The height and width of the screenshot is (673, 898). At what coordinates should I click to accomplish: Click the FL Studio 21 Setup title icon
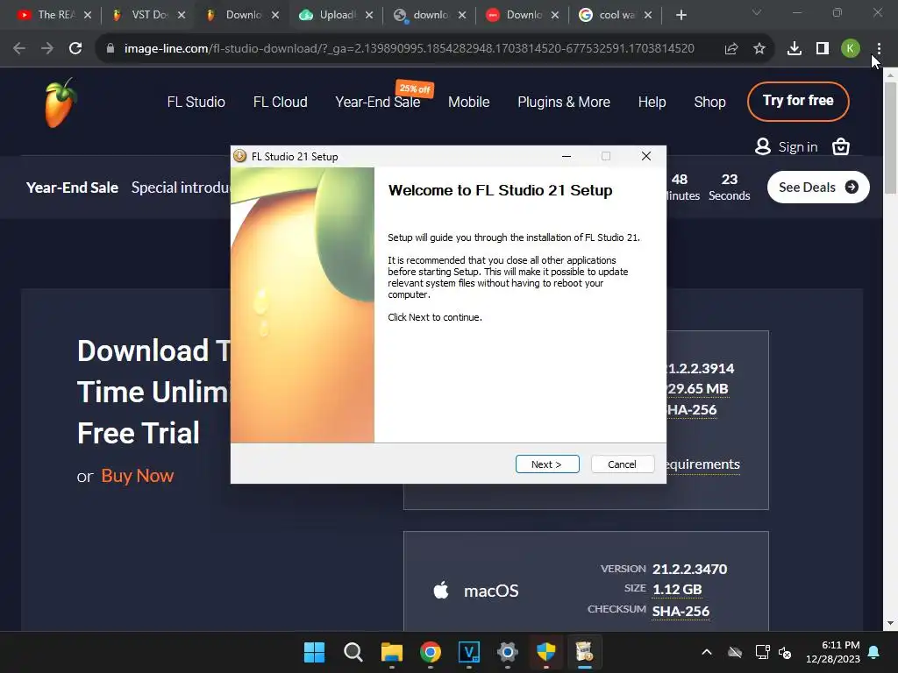point(240,156)
